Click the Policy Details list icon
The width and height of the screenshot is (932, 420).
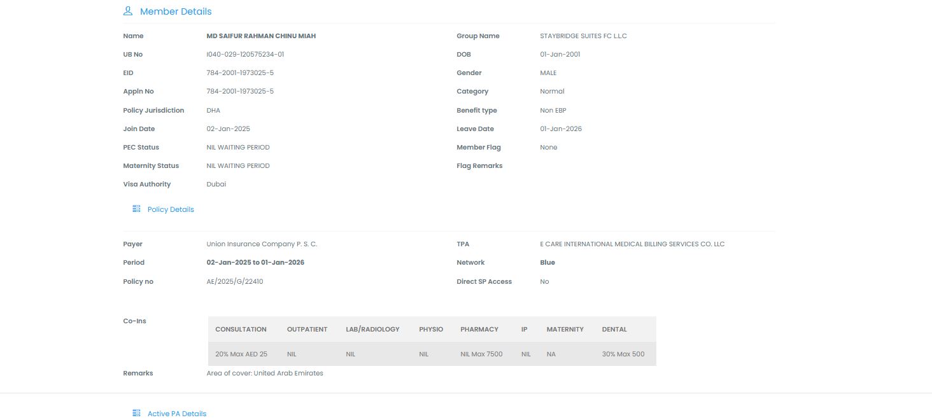(x=136, y=209)
